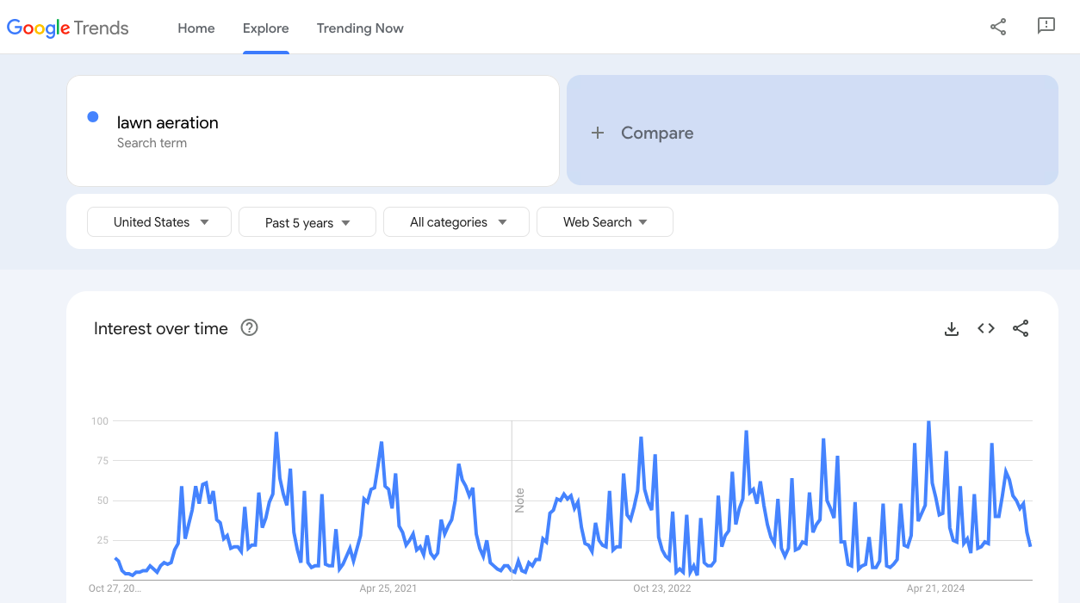Download the Interest over time CSV
Screen dimensions: 1080x603
coord(952,328)
